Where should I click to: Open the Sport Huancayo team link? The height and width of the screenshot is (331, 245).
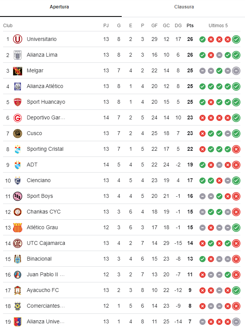pos(46,102)
